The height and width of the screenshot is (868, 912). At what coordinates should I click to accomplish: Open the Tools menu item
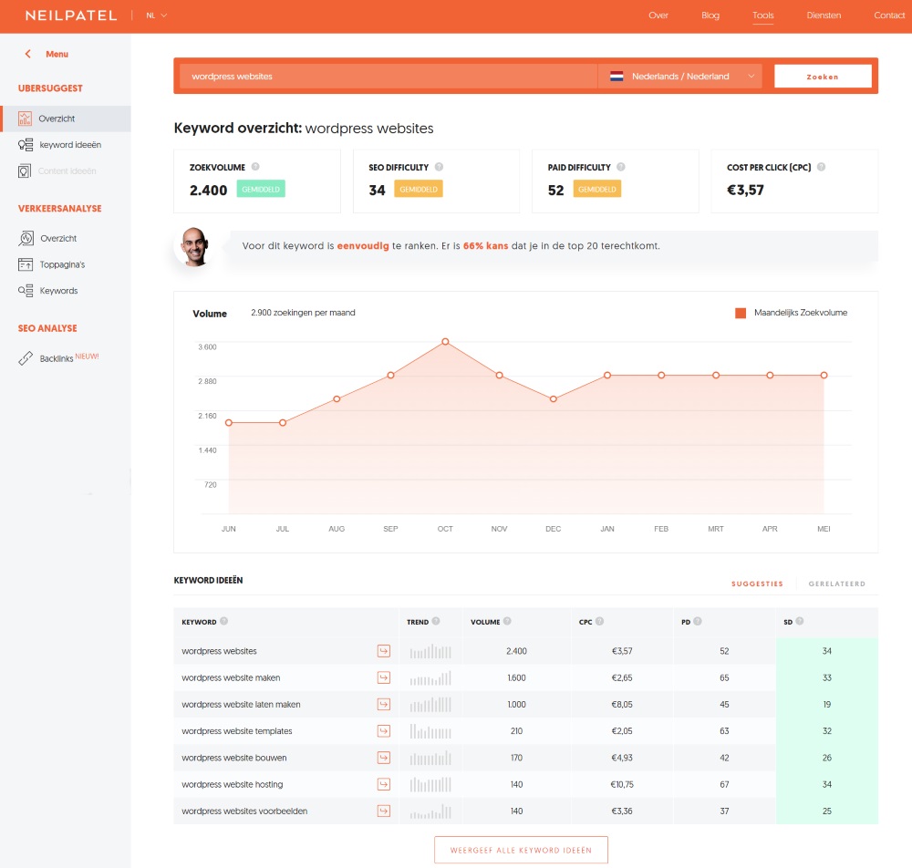click(763, 15)
